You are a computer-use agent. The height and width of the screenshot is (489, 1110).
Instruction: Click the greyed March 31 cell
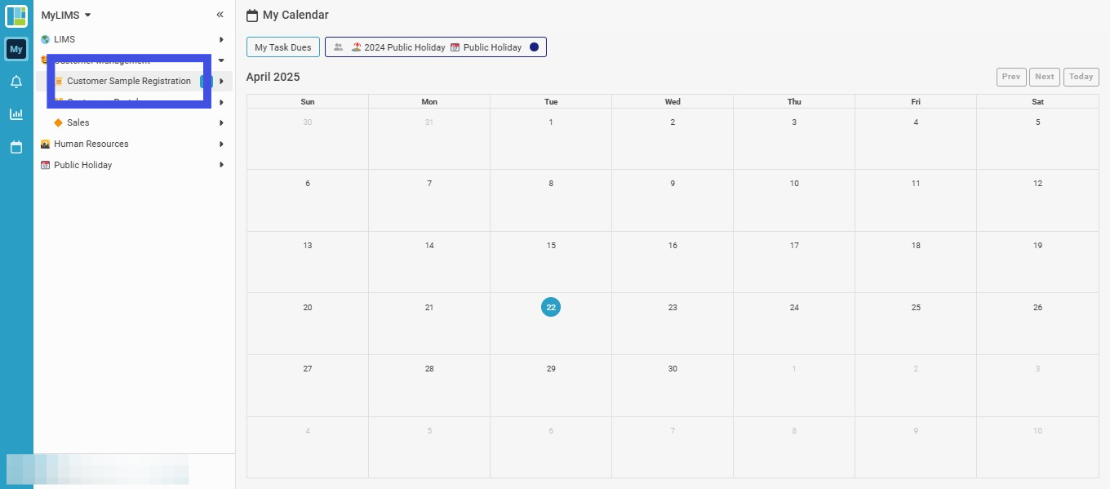point(429,139)
